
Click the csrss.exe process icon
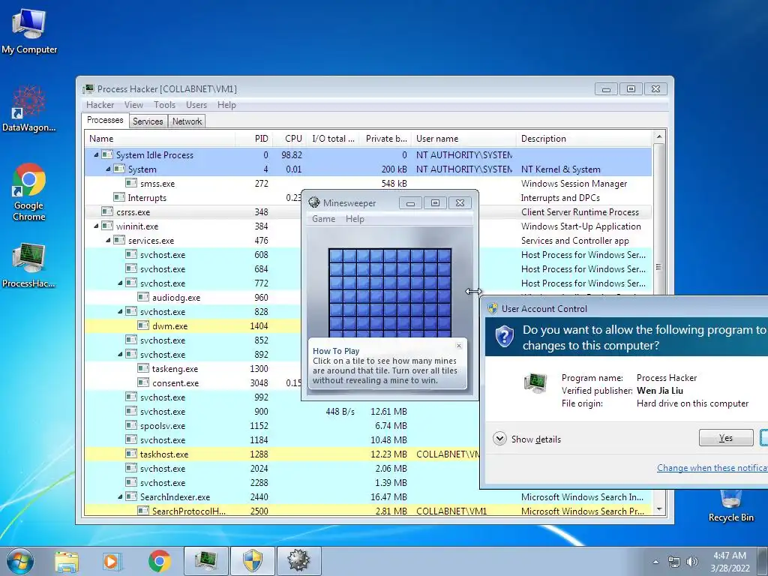pyautogui.click(x=106, y=211)
